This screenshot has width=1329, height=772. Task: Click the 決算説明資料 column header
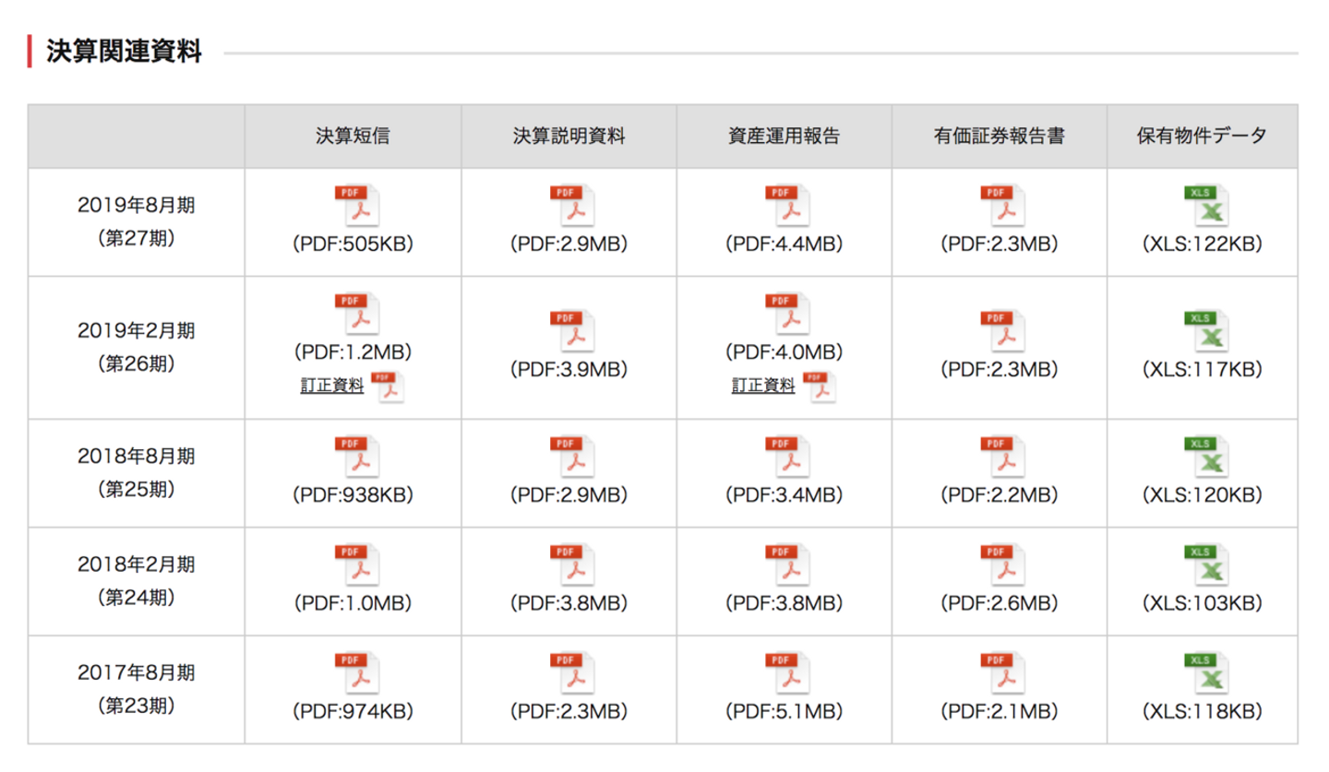click(569, 137)
